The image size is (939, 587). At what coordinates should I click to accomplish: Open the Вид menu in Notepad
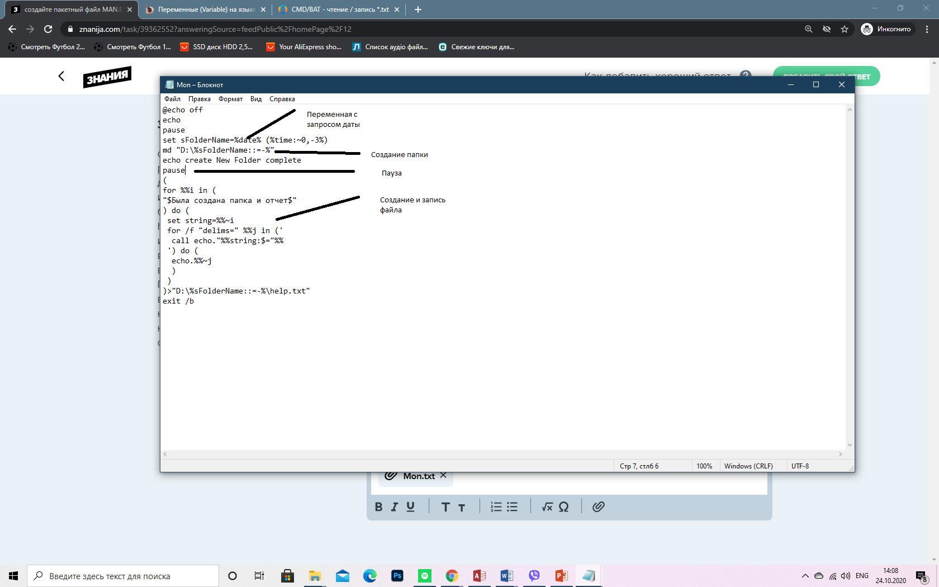256,99
